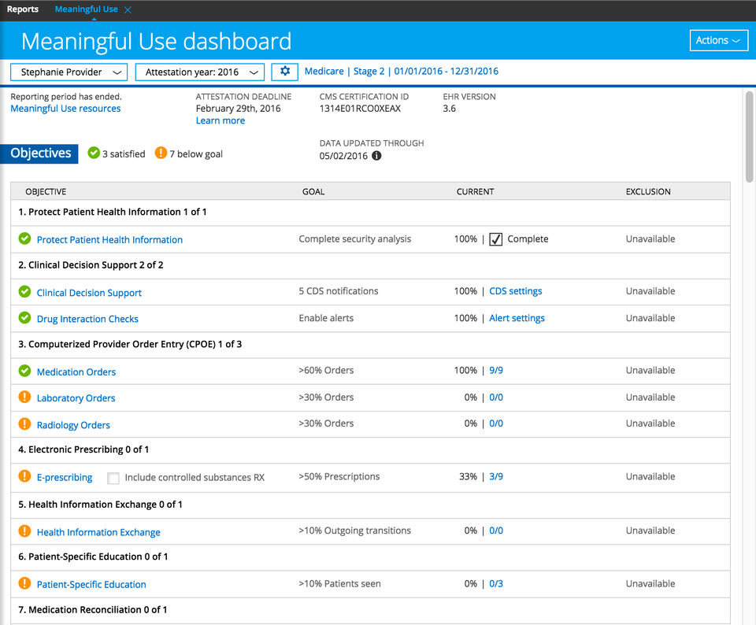
Task: Close the Meaningful Use tab
Action: (128, 9)
